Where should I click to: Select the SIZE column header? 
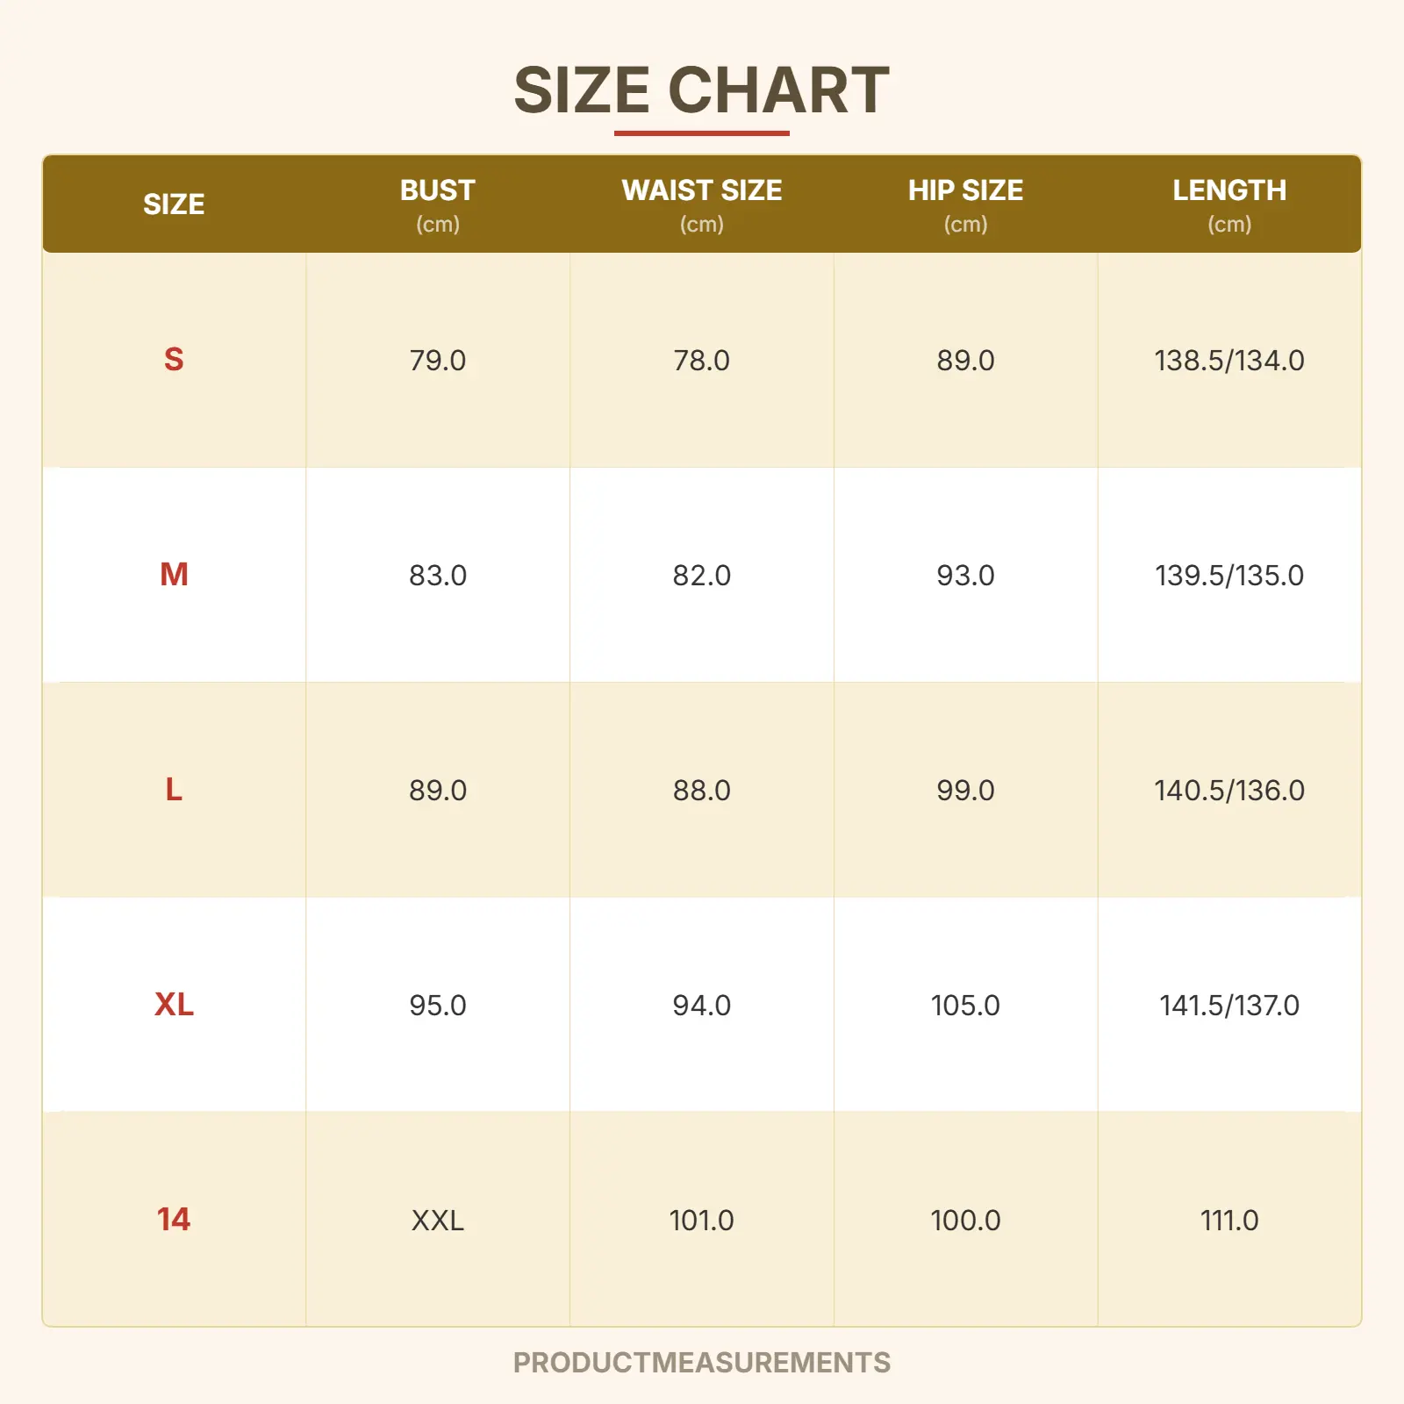pos(174,204)
